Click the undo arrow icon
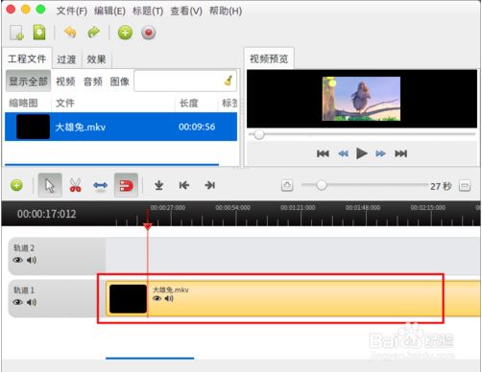The image size is (482, 372). click(70, 33)
